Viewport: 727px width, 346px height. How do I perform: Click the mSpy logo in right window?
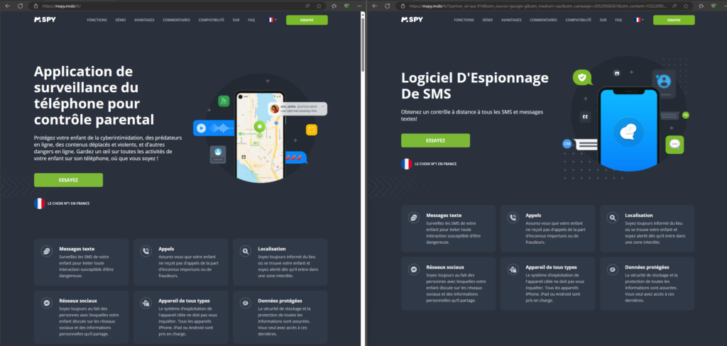412,20
